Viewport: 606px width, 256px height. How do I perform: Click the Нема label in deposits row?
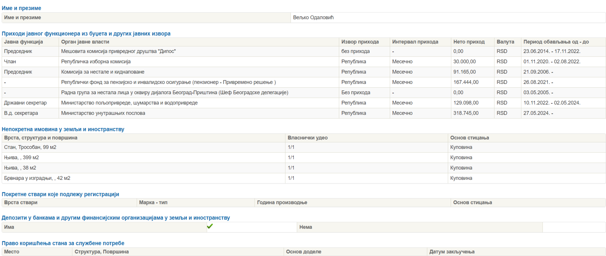306,227
